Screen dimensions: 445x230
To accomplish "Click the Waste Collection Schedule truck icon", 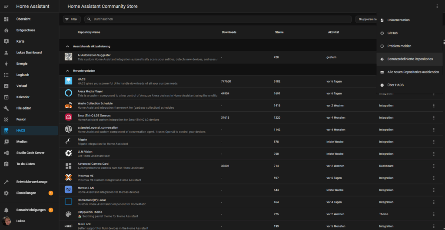I will click(x=68, y=105).
